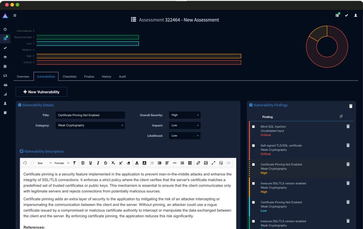Screen dimensions: 363x229
Task: Open the team group icon in the sidebar
Action: (x=5, y=85)
